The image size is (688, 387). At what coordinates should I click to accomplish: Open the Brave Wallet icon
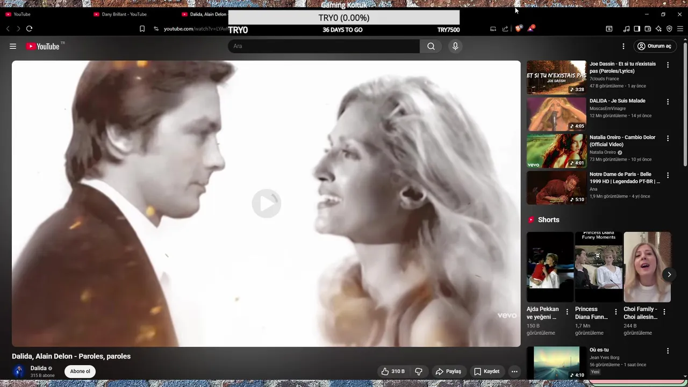click(648, 29)
